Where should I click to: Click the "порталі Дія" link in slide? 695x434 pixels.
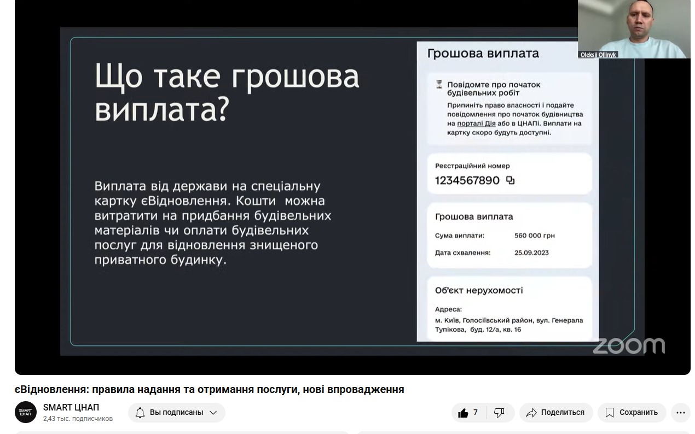pyautogui.click(x=476, y=124)
